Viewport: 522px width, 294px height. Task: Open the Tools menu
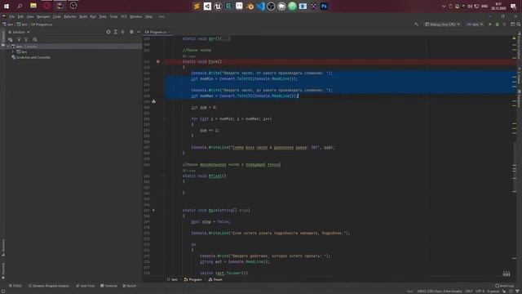click(113, 16)
